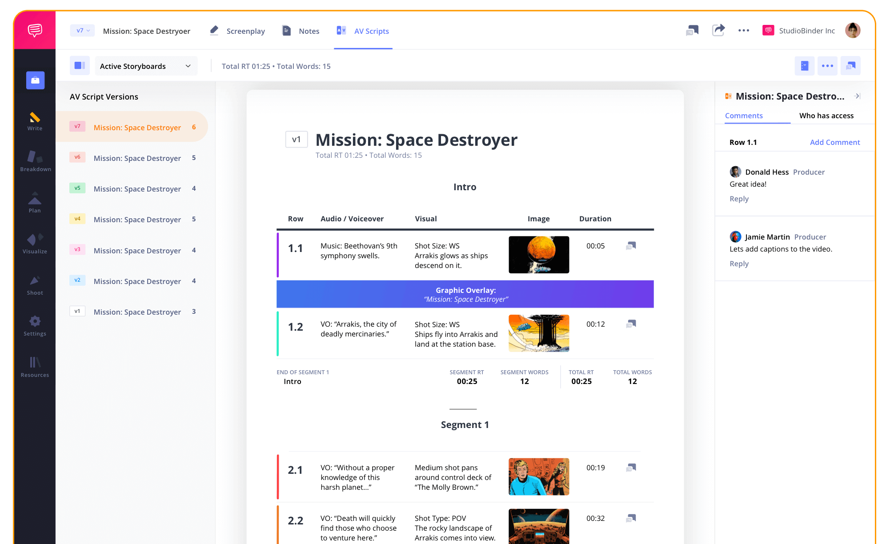Open the comments icon in the top toolbar
Viewport: 882px width, 544px height.
coord(692,30)
